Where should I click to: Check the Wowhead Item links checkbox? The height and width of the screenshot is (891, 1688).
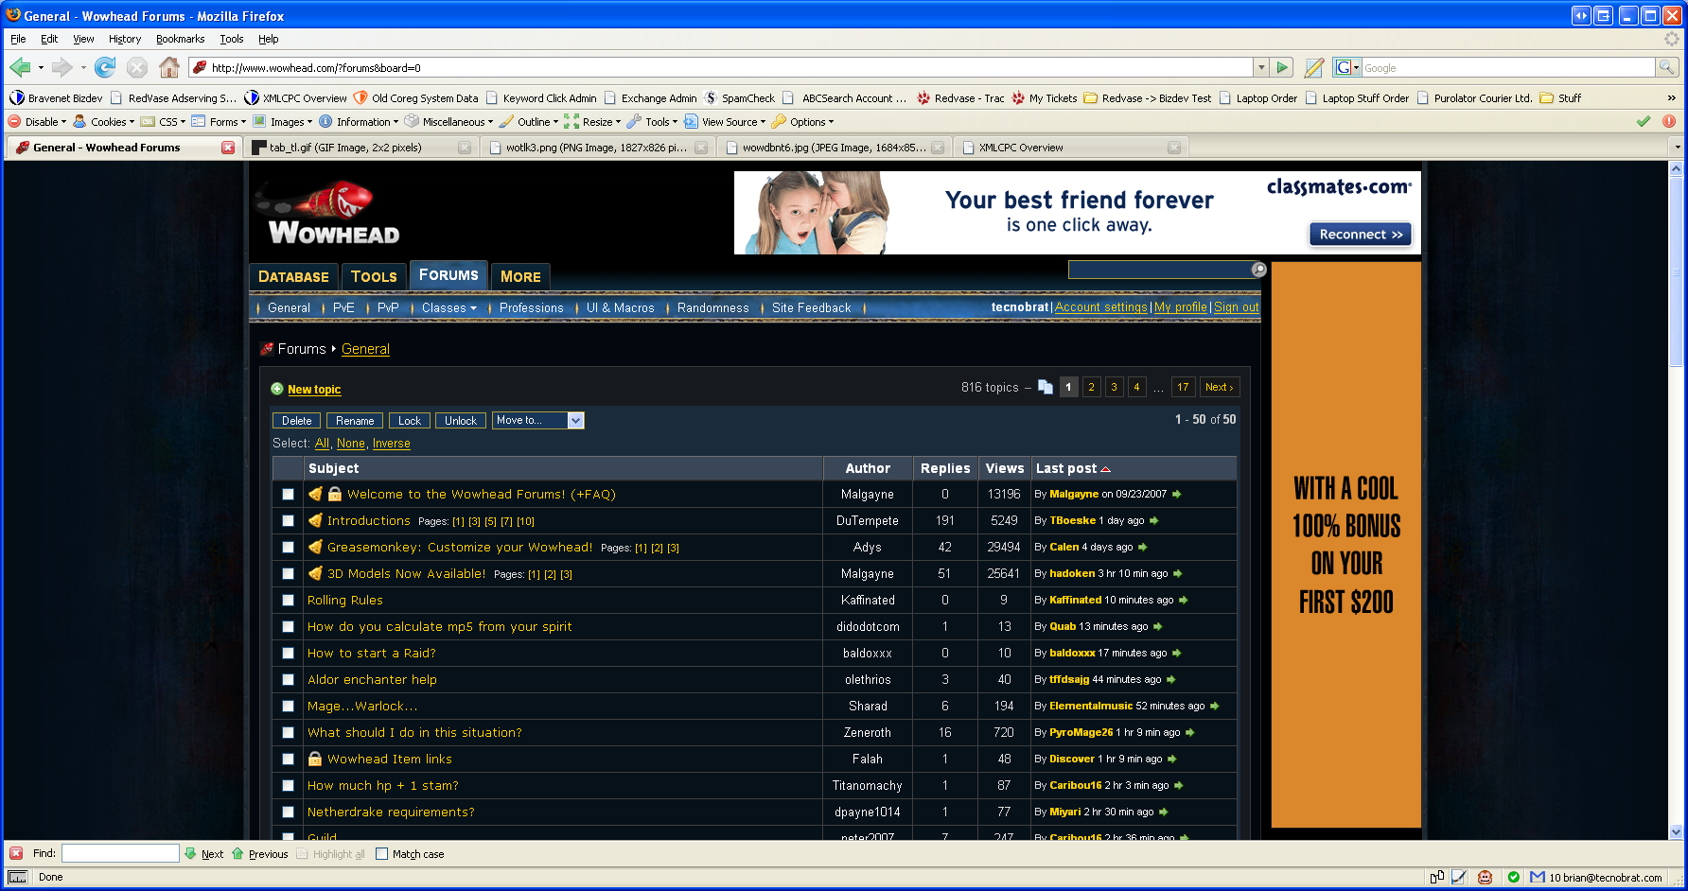[288, 759]
